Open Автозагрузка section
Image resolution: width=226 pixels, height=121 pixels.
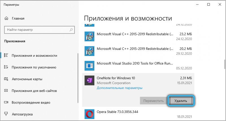[22, 114]
